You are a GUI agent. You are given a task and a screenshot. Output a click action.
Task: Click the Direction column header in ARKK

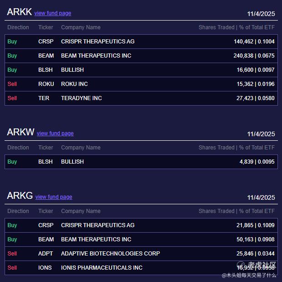(18, 27)
